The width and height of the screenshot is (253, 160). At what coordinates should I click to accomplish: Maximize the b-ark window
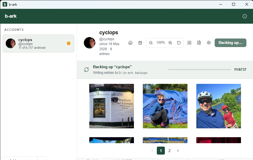point(234,4)
